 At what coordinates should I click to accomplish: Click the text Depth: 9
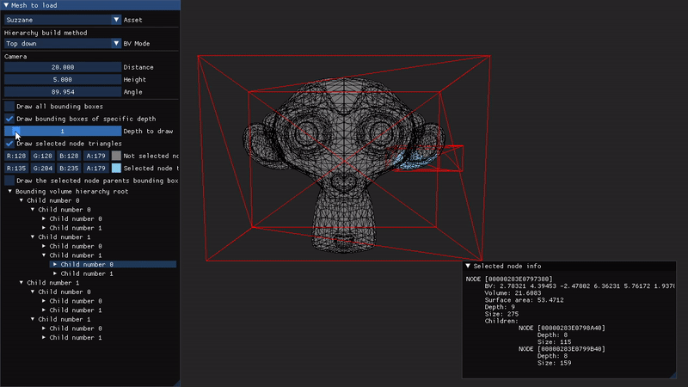500,307
